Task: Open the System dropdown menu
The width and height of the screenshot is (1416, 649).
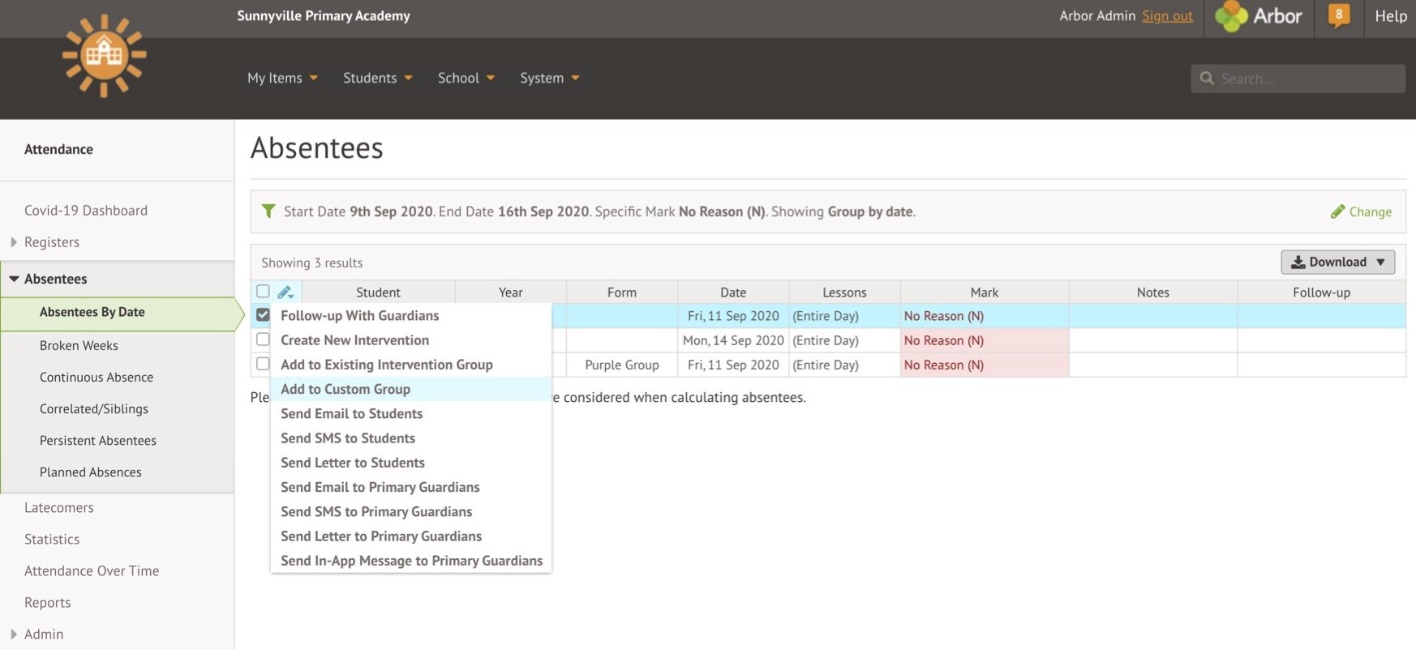Action: pos(550,78)
